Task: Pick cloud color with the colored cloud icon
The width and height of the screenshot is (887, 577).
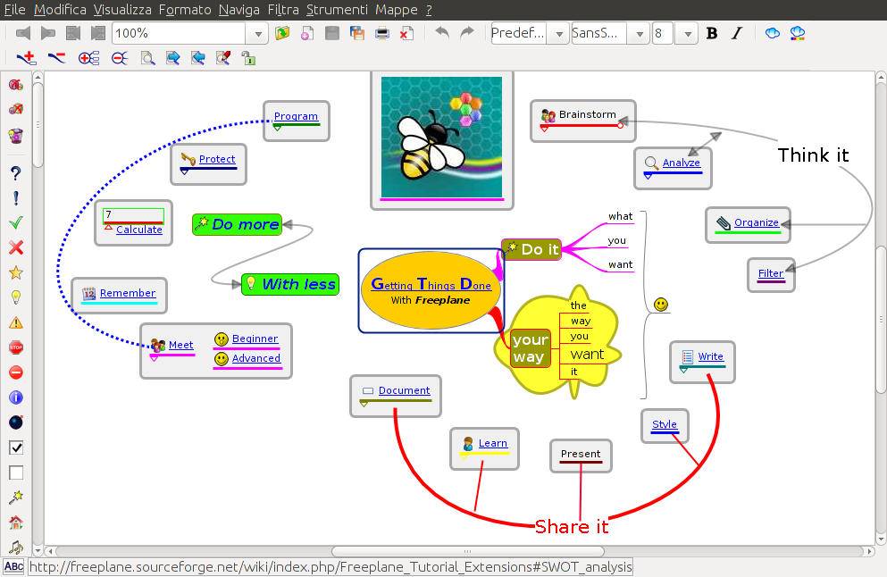Action: (x=798, y=33)
